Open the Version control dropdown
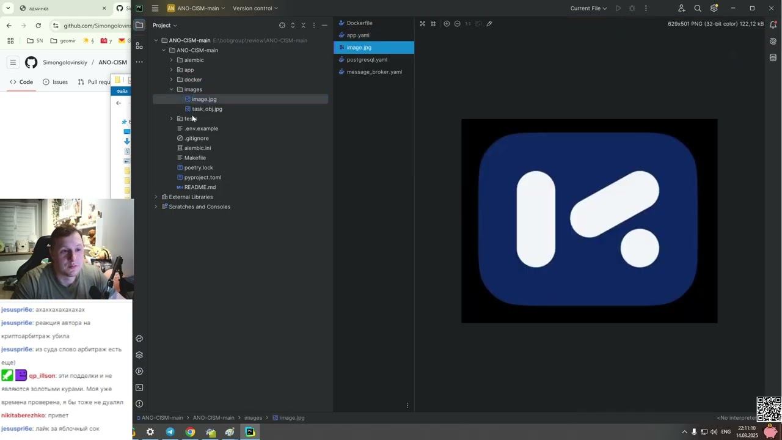This screenshot has height=440, width=782. pos(255,8)
